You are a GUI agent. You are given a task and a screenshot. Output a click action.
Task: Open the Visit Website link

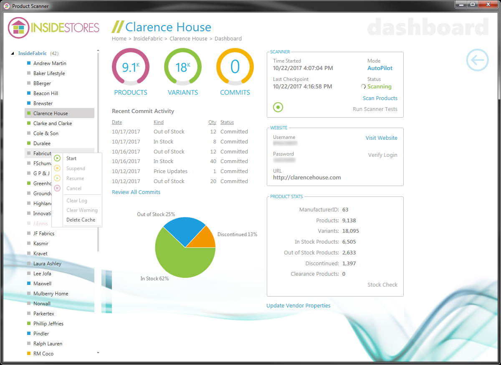[x=382, y=138]
